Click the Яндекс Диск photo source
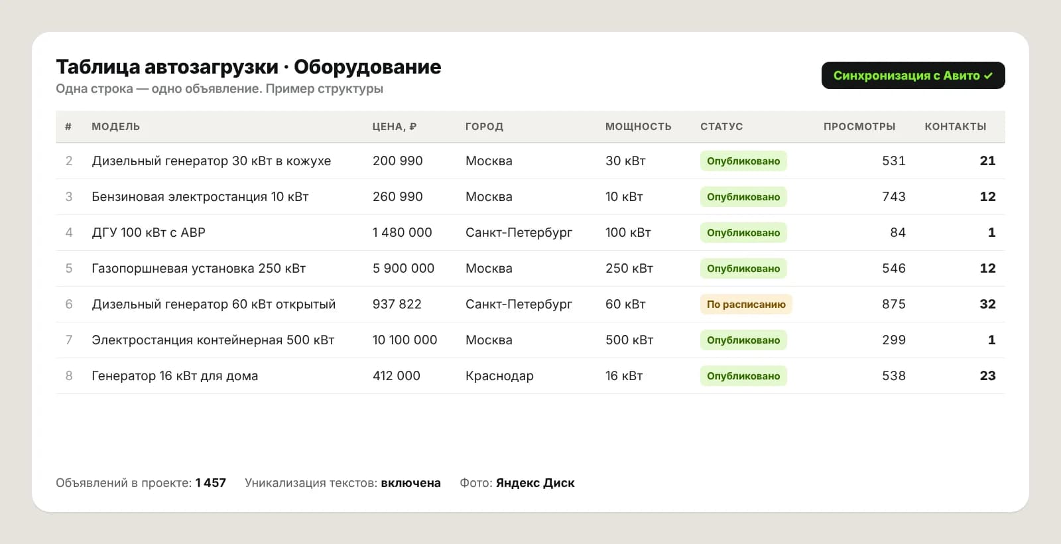The image size is (1061, 544). tap(535, 483)
